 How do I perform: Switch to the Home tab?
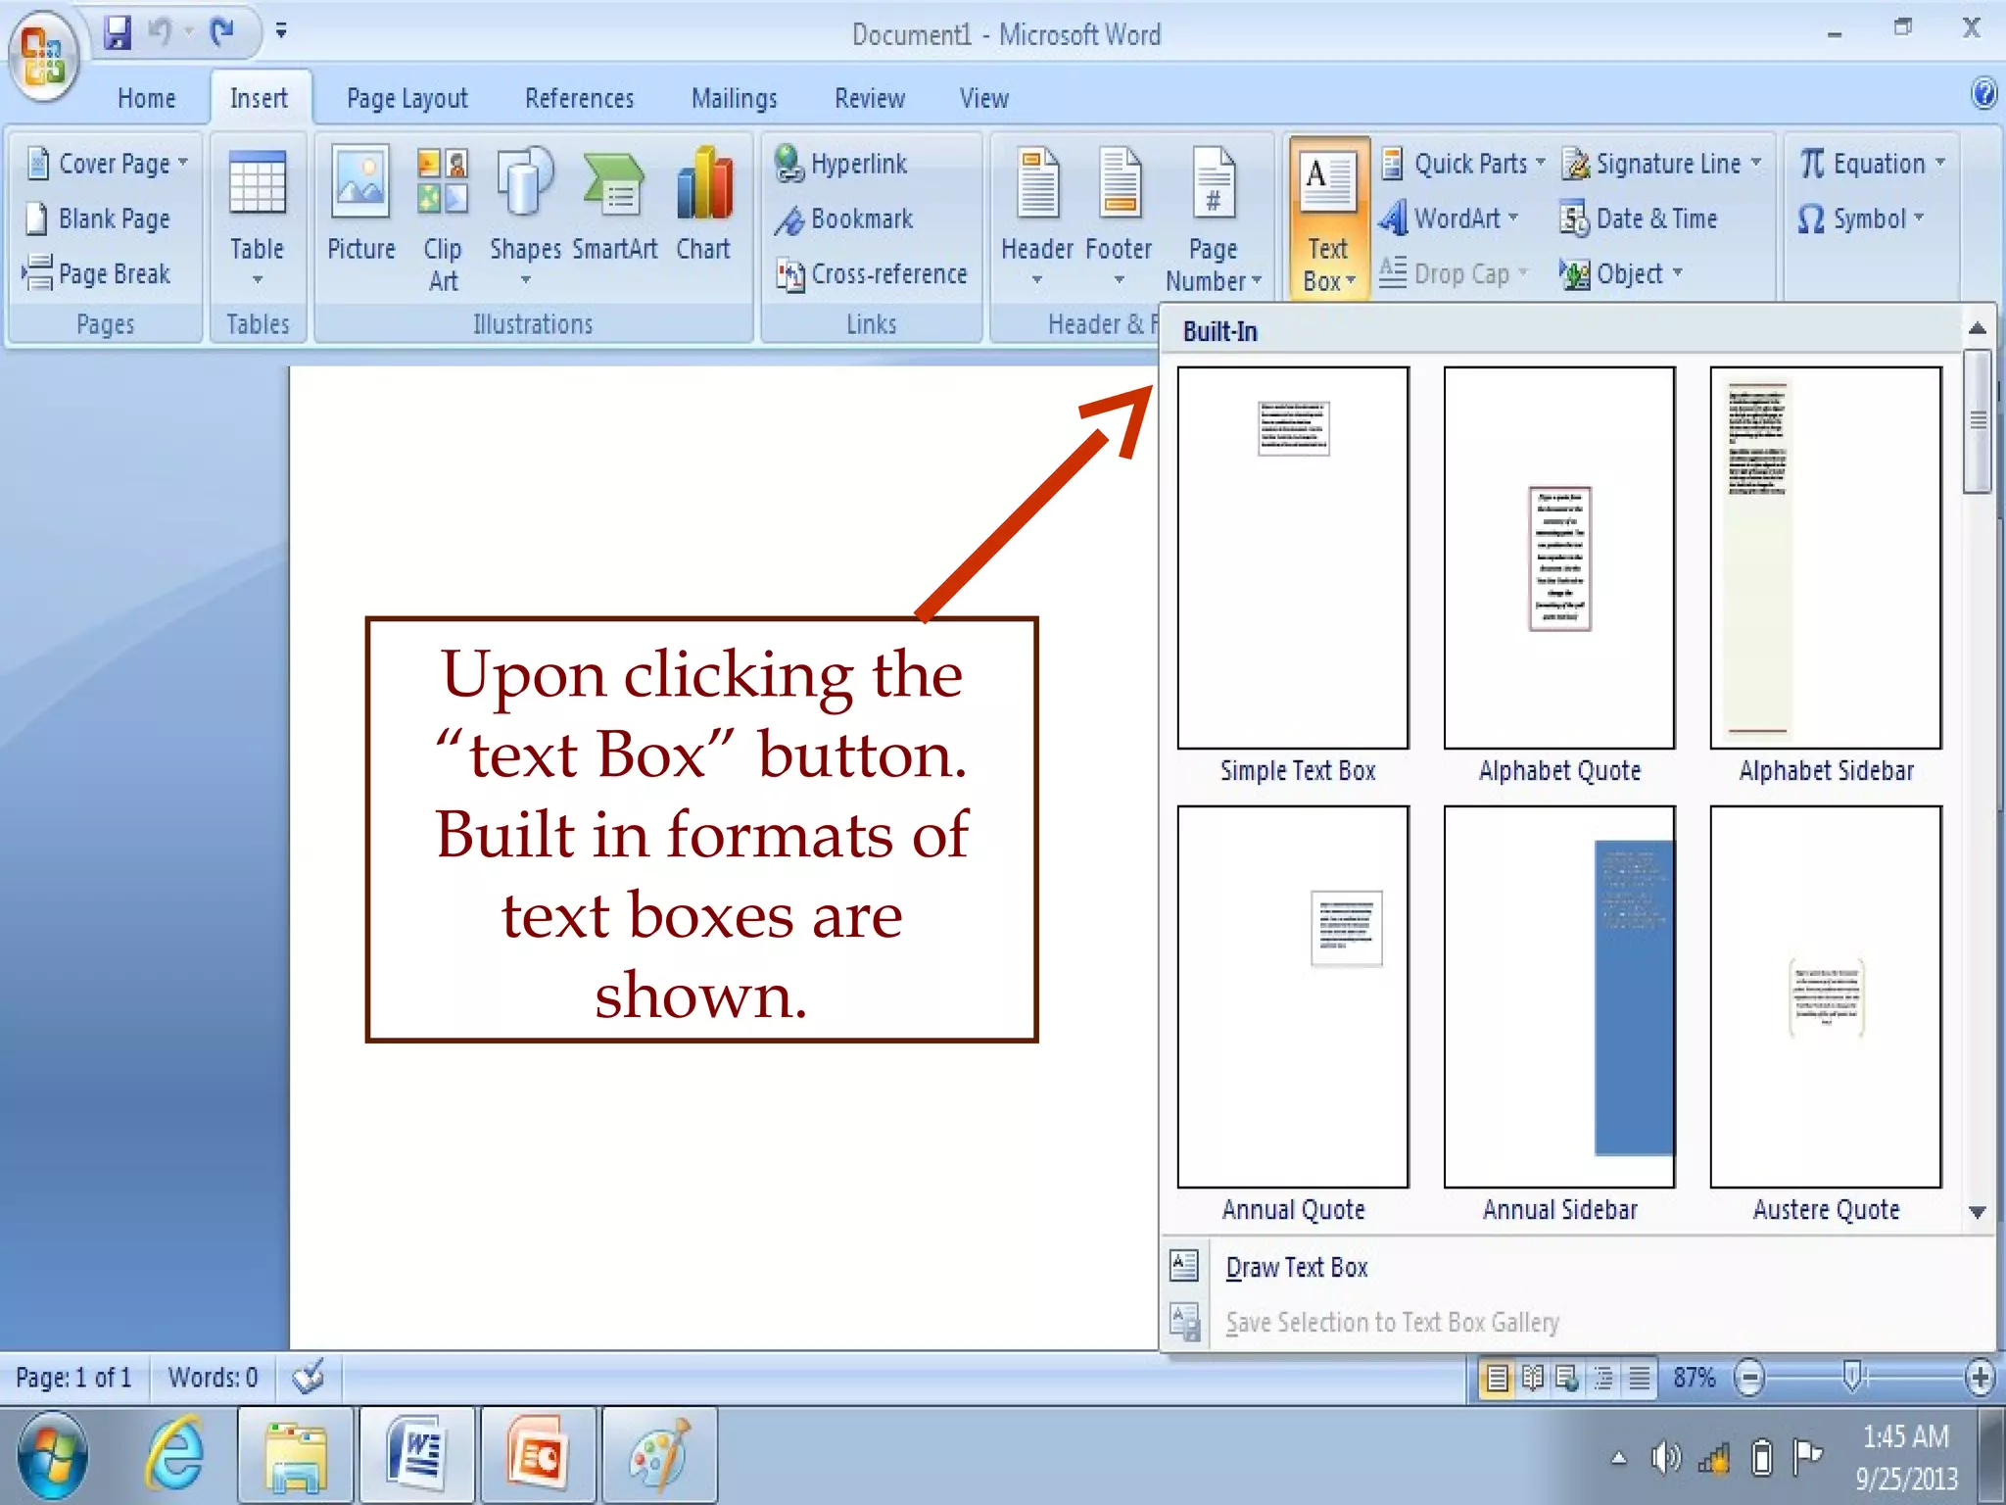147,98
